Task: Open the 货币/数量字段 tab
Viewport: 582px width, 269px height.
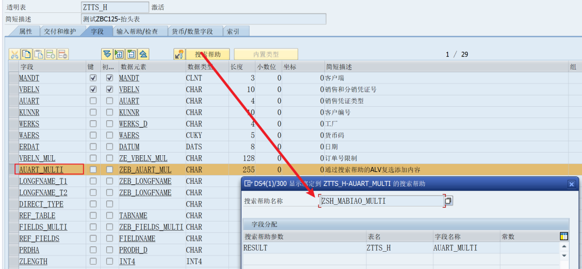Action: coord(192,32)
